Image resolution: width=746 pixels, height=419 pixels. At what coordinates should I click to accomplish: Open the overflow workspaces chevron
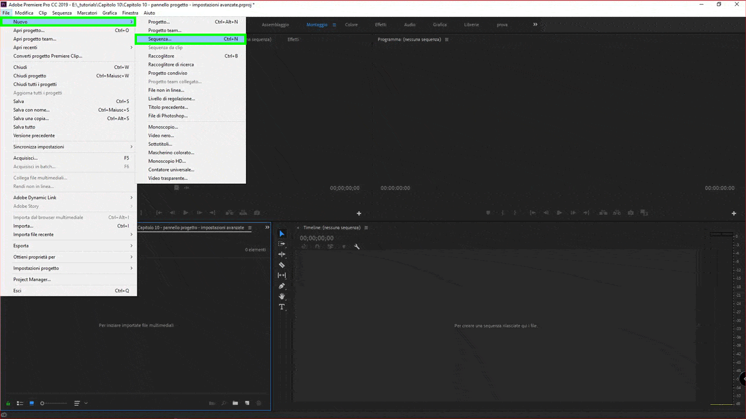click(535, 24)
